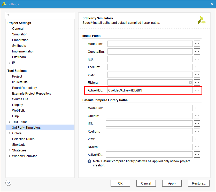
Task: Expand the Colors tree node
Action: point(10,133)
